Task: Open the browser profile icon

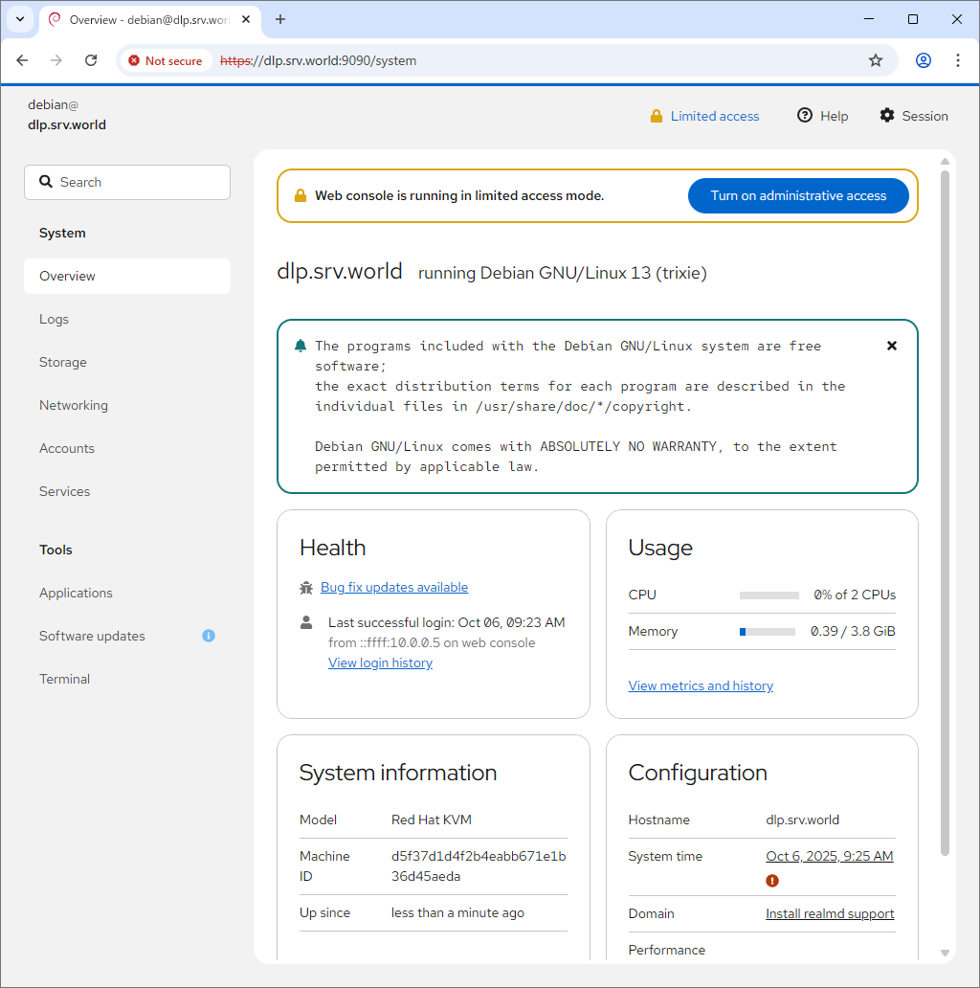Action: pos(923,60)
